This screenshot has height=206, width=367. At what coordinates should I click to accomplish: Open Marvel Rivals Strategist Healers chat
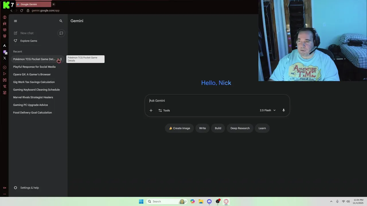click(x=33, y=97)
